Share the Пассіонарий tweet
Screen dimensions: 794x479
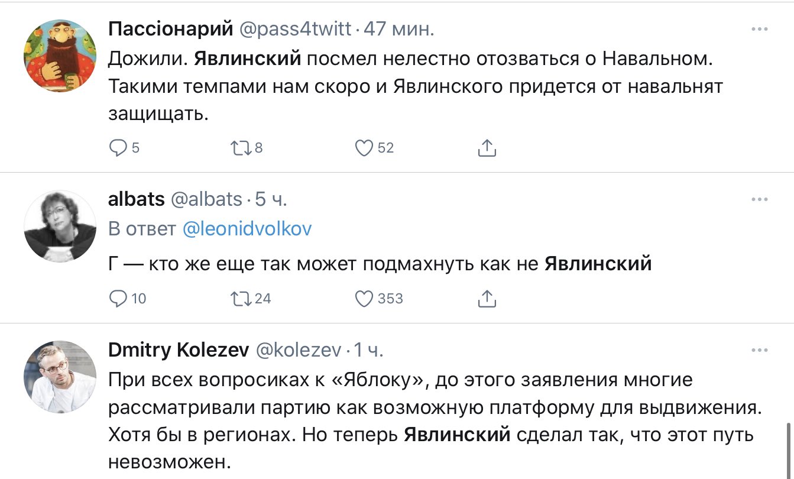coord(487,148)
